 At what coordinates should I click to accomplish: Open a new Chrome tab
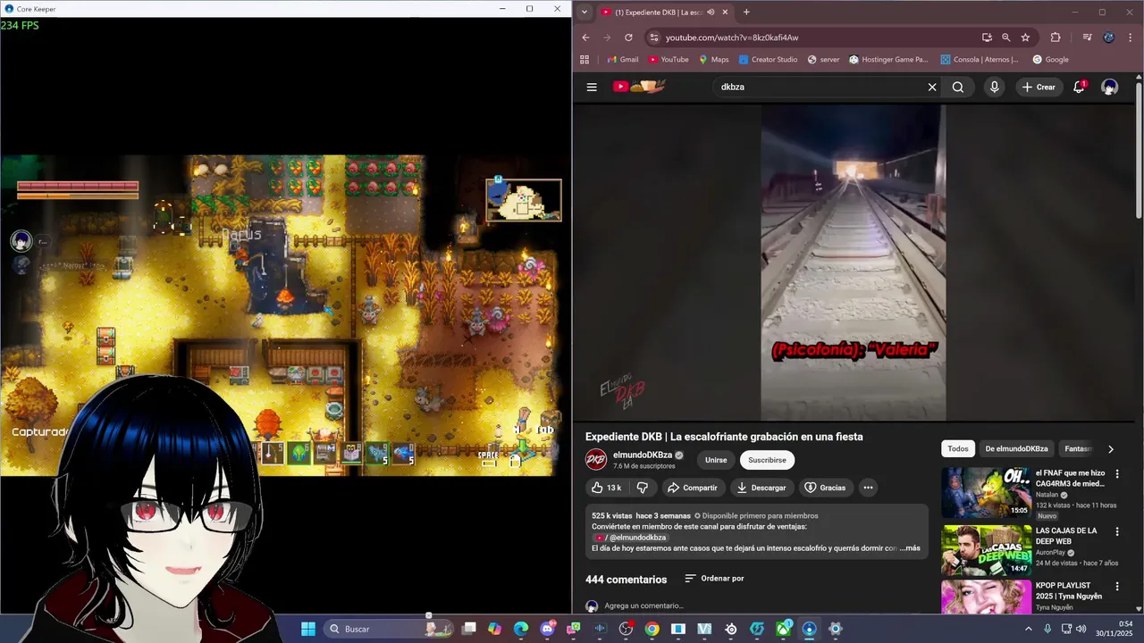[x=746, y=13]
